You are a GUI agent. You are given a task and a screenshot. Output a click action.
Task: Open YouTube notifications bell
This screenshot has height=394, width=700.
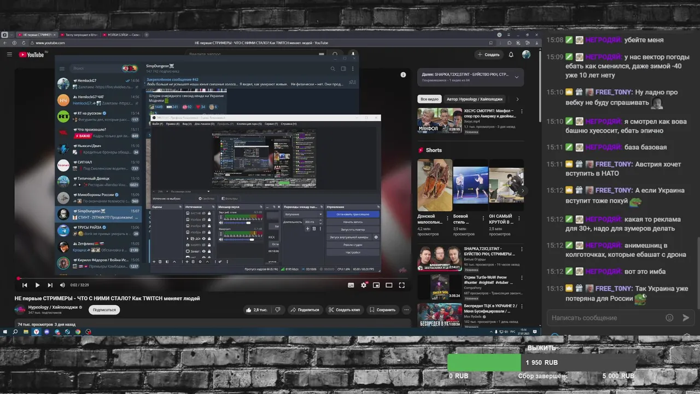[x=511, y=55]
